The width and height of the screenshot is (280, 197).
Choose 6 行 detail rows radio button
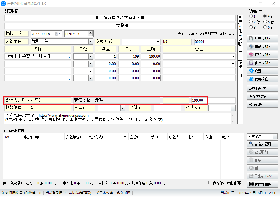(x=265, y=27)
